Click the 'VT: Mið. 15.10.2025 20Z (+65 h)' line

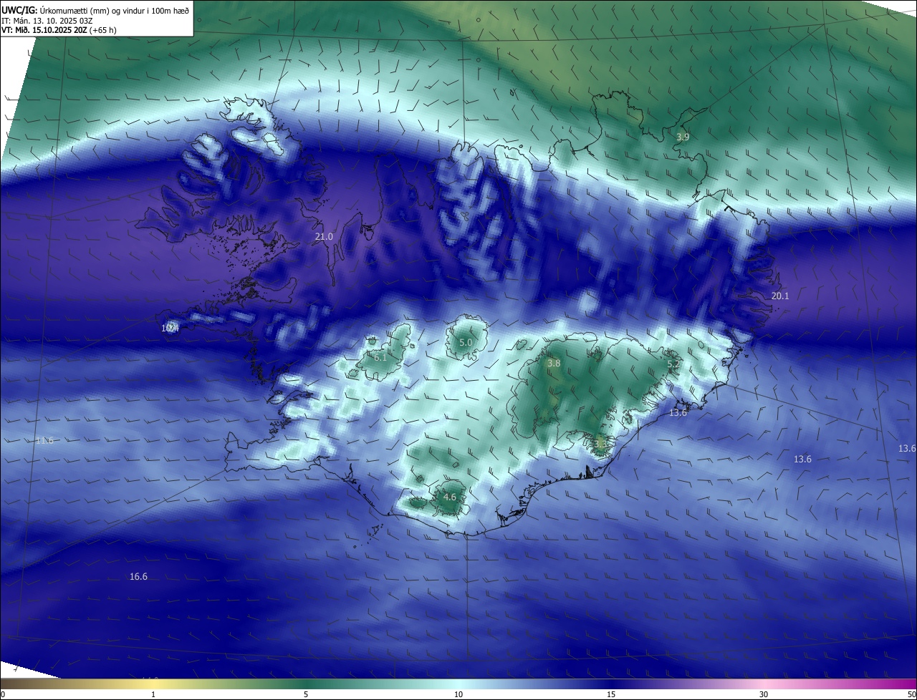coord(59,30)
